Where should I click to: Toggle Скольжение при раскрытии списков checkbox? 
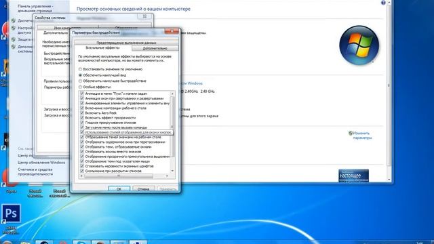coord(82,171)
